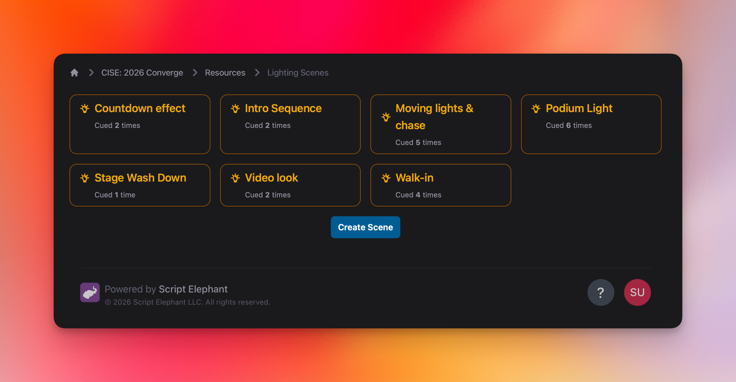Click the Podium Light lightbulb icon
Screen dimensions: 736x382
536,108
